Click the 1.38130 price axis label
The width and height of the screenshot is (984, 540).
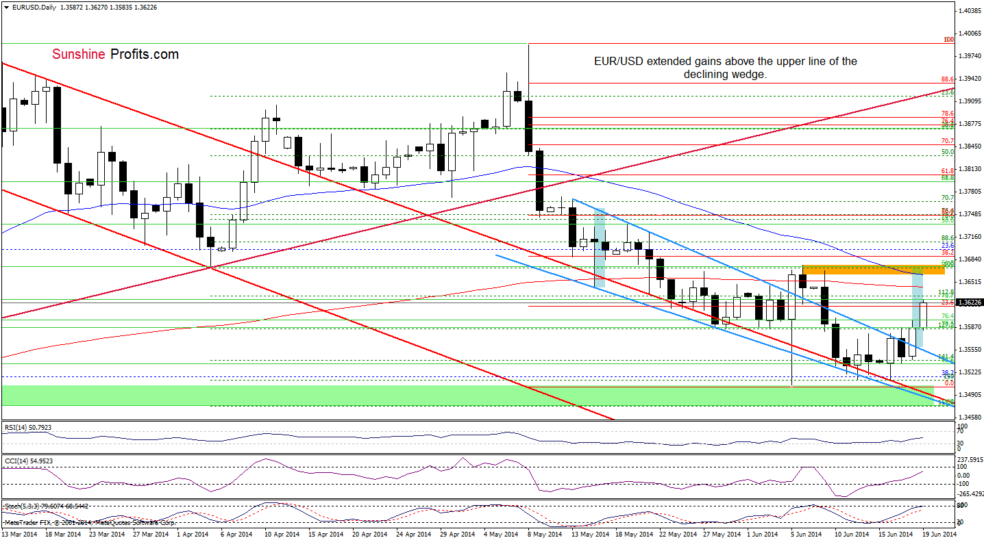970,169
